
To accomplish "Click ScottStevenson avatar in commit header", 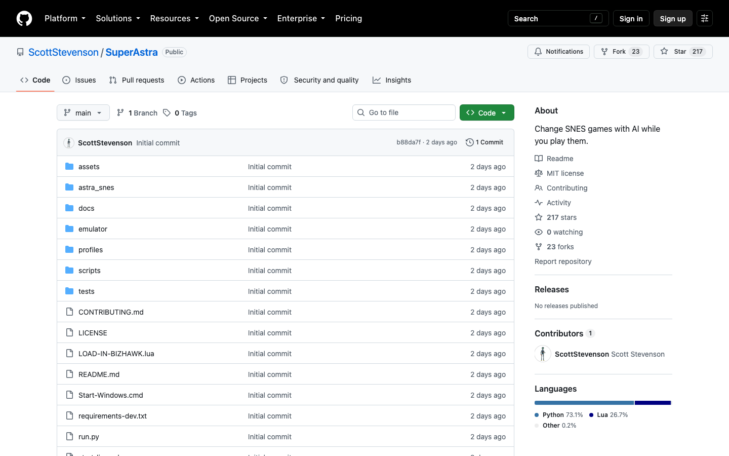I will click(69, 143).
